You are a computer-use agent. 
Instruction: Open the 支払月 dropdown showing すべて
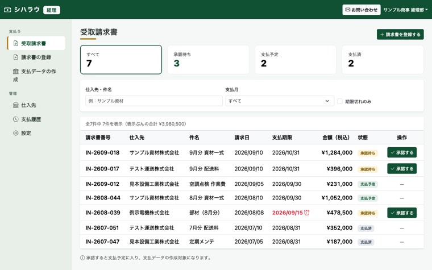[280, 101]
